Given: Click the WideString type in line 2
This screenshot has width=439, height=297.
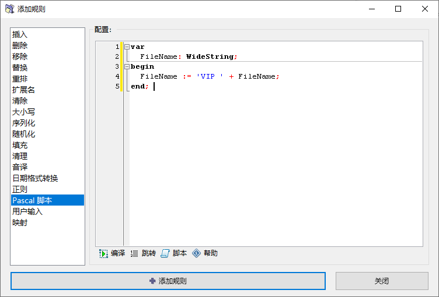Looking at the screenshot, I should pyautogui.click(x=210, y=56).
